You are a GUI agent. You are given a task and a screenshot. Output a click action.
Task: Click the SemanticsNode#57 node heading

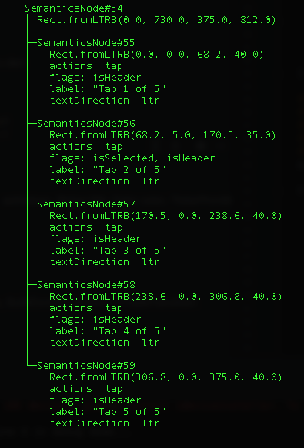tap(86, 204)
